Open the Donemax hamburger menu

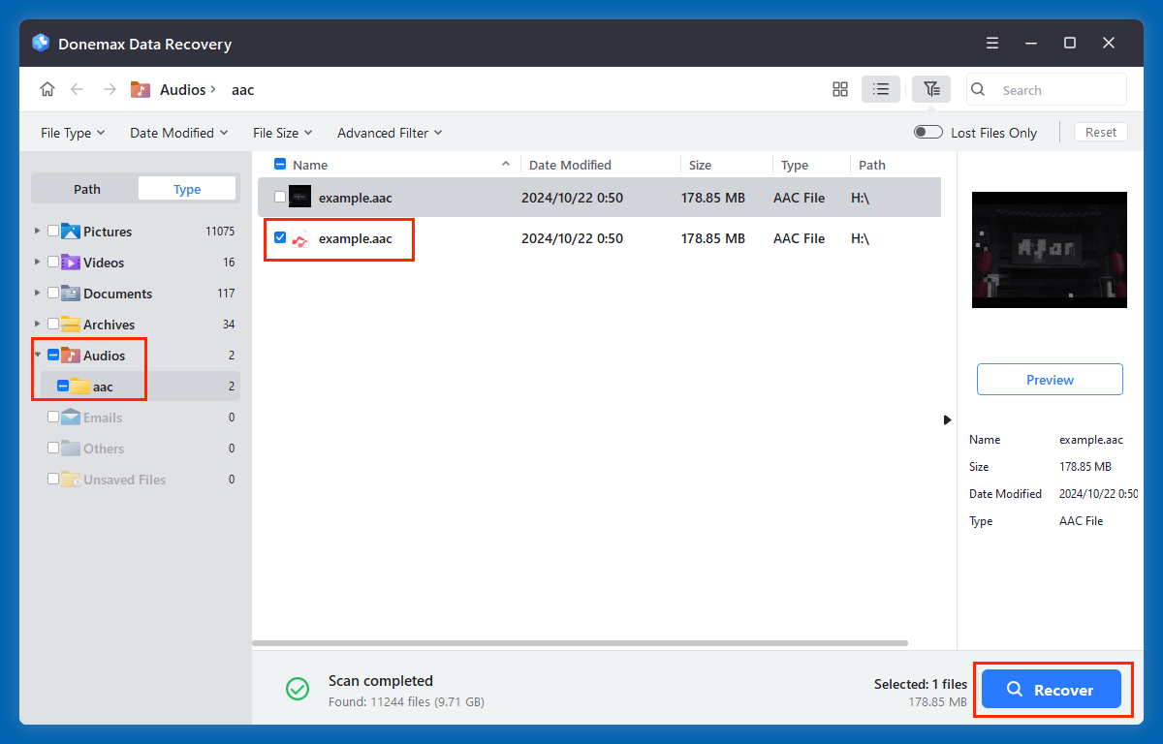click(991, 43)
